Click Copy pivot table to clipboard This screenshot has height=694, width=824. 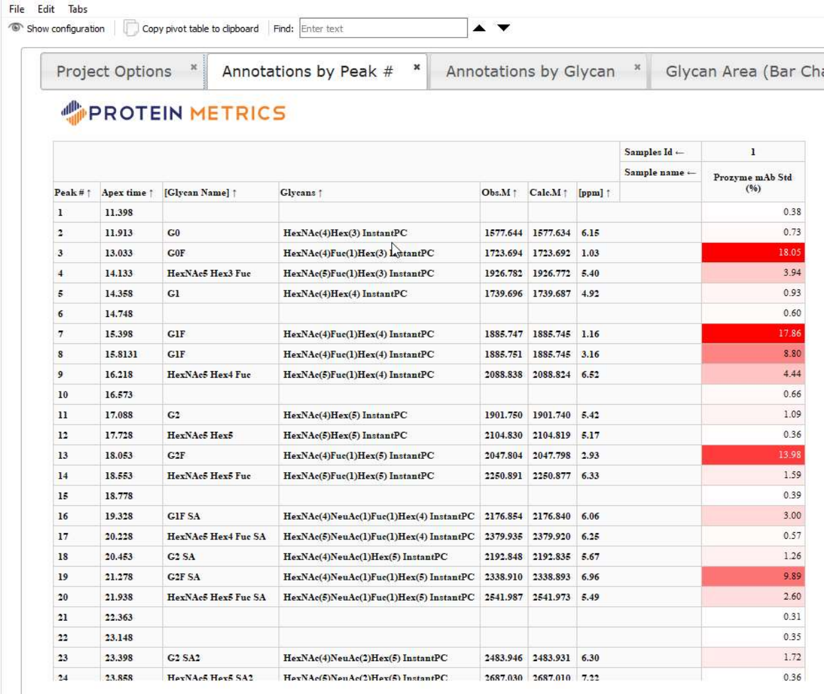pyautogui.click(x=192, y=28)
